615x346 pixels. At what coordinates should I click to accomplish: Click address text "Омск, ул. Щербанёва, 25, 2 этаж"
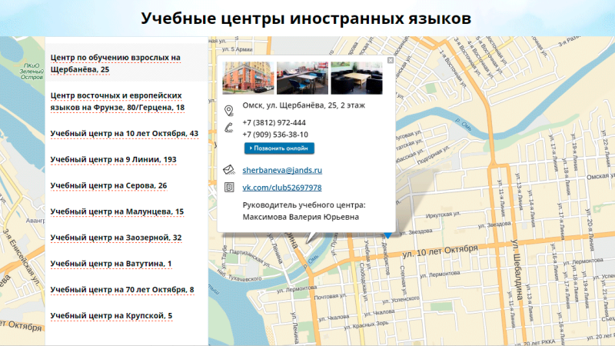(304, 105)
